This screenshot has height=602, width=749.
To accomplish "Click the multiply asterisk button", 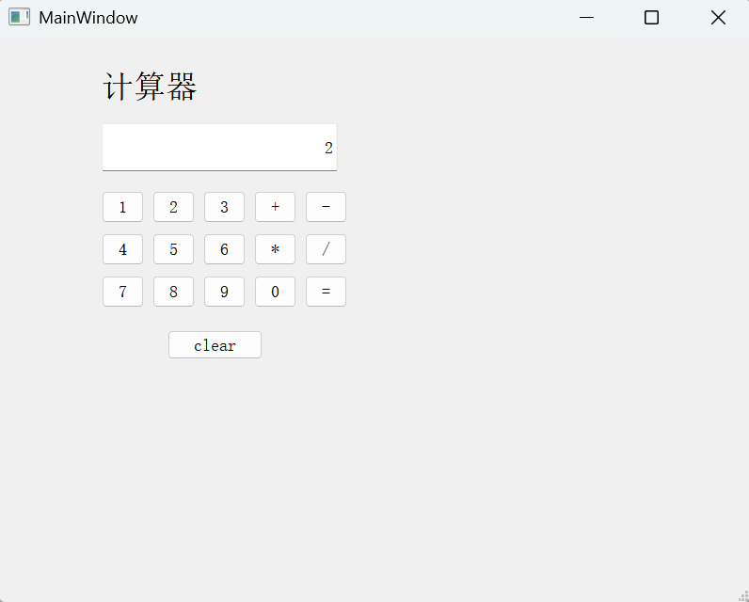I will click(275, 249).
